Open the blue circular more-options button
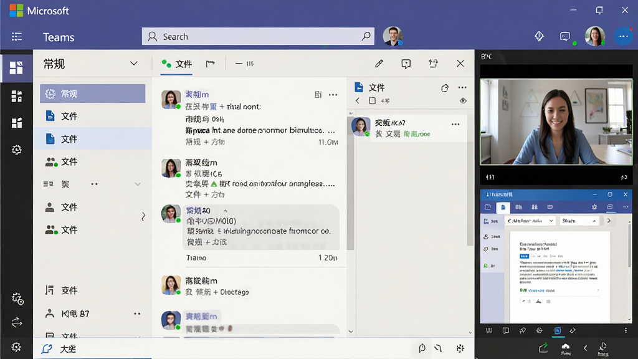Image resolution: width=638 pixels, height=359 pixels. [x=623, y=37]
